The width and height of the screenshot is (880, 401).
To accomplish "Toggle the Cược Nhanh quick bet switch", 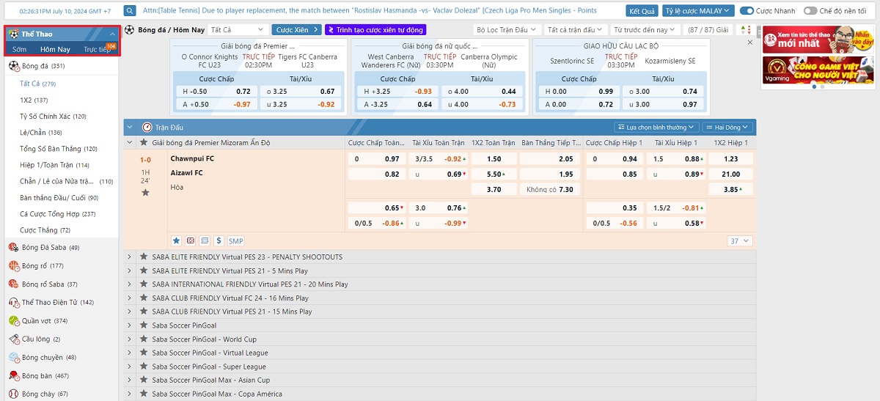I will (x=747, y=11).
